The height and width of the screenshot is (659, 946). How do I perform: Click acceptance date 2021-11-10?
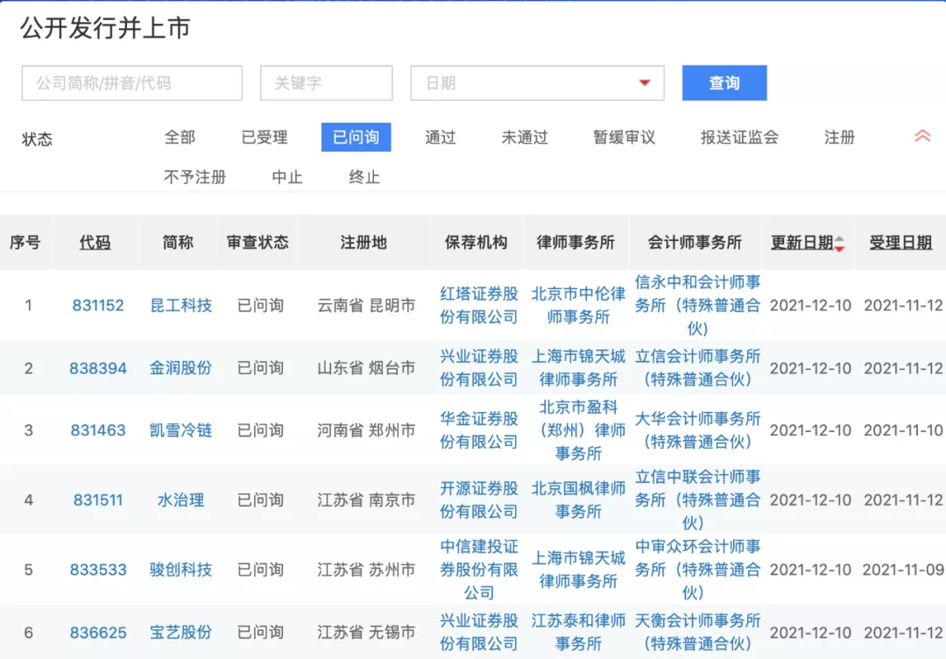tap(903, 430)
